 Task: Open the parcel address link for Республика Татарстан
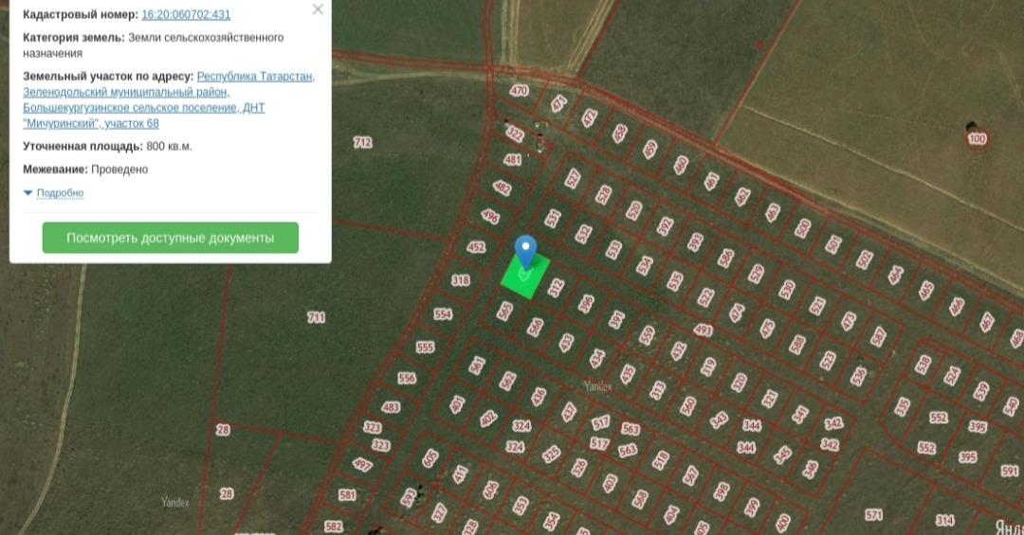click(x=169, y=99)
